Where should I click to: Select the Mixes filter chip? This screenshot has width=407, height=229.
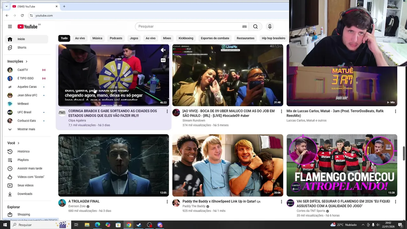[167, 38]
